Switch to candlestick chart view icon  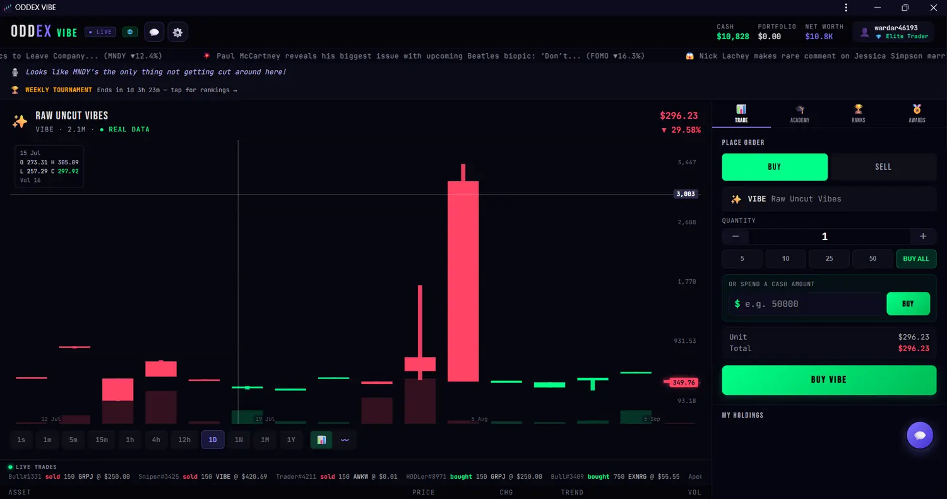(321, 440)
